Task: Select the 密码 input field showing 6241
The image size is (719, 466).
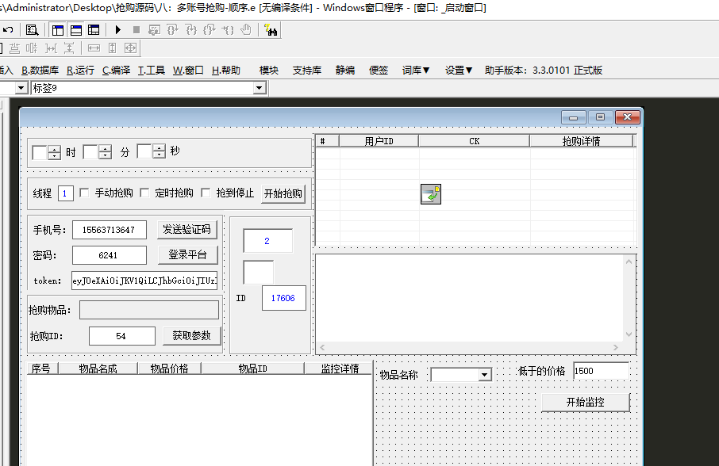Action: [x=110, y=255]
